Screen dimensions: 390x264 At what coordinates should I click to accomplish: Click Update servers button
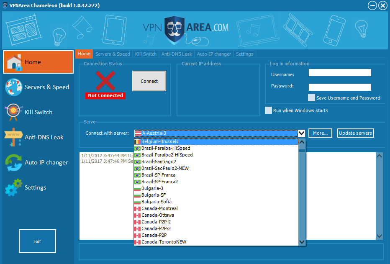pyautogui.click(x=355, y=133)
